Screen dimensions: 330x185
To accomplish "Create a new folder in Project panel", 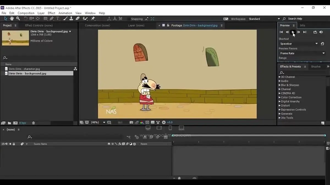I will pos(9,123).
